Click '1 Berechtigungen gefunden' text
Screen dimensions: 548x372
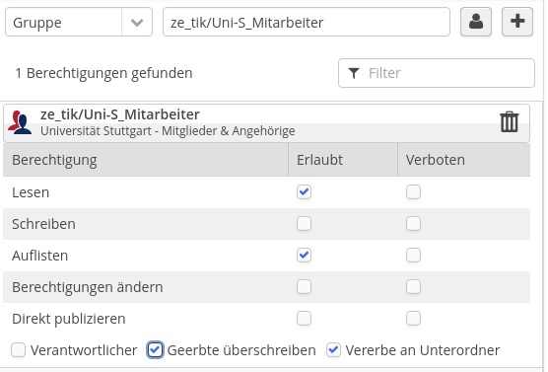click(x=103, y=73)
